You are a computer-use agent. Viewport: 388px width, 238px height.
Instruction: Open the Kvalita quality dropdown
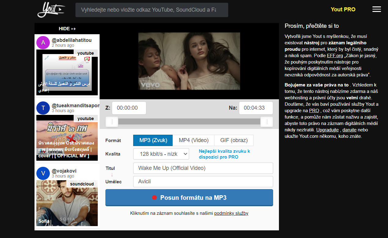[161, 154]
